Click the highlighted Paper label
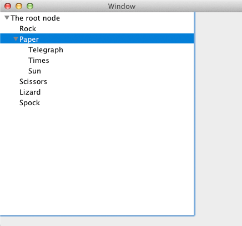This screenshot has height=226, width=242. [x=29, y=39]
